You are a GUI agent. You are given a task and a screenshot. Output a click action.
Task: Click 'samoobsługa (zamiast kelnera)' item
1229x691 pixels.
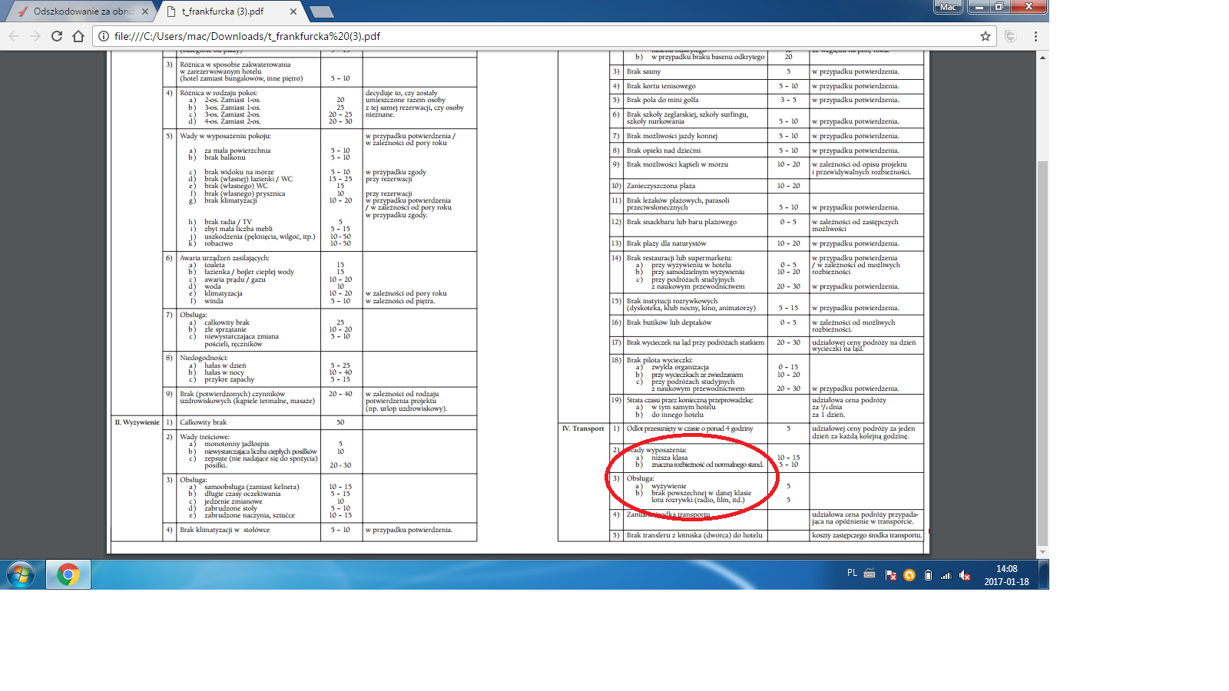point(252,487)
